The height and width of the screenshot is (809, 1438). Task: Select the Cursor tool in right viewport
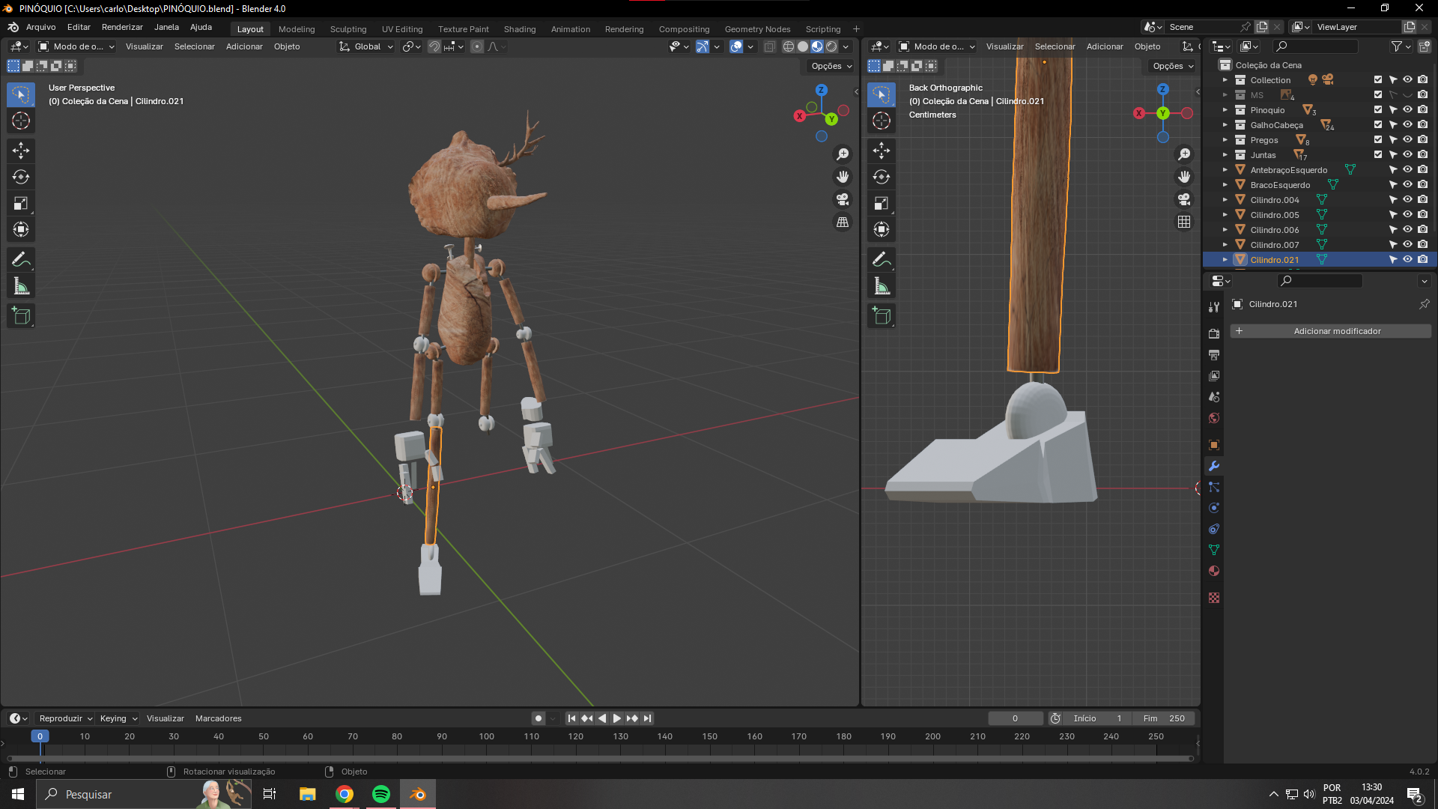click(882, 121)
